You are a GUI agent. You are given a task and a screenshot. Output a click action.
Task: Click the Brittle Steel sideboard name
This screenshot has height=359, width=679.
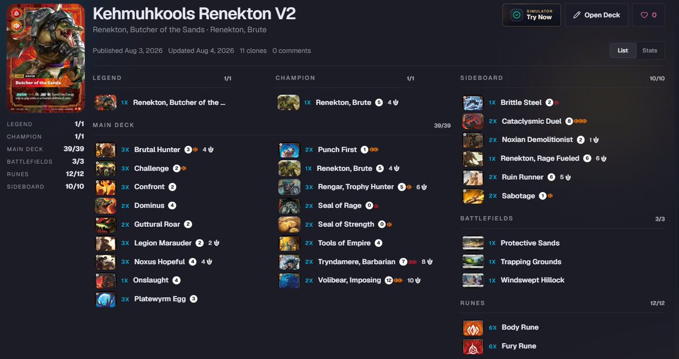(521, 103)
